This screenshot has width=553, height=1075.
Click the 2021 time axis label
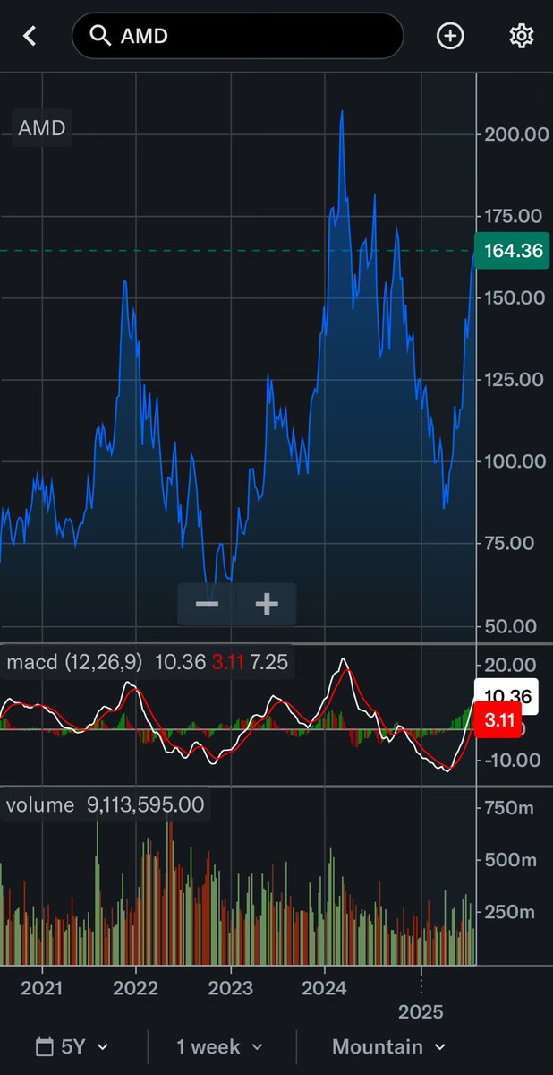[42, 986]
